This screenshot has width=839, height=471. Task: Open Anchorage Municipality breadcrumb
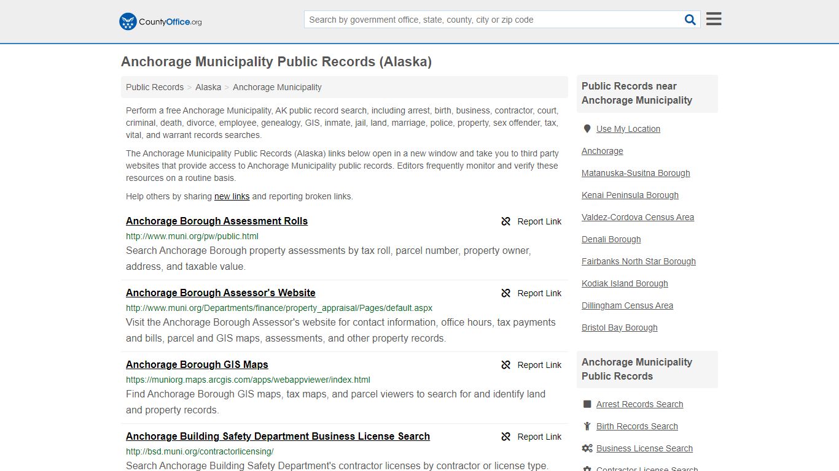[x=277, y=87]
